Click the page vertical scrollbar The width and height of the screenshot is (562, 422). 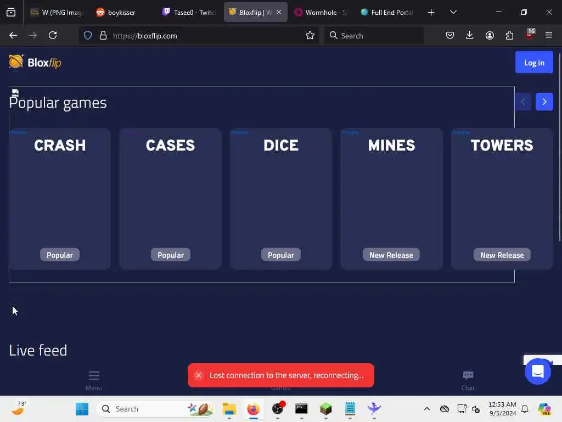[560, 147]
